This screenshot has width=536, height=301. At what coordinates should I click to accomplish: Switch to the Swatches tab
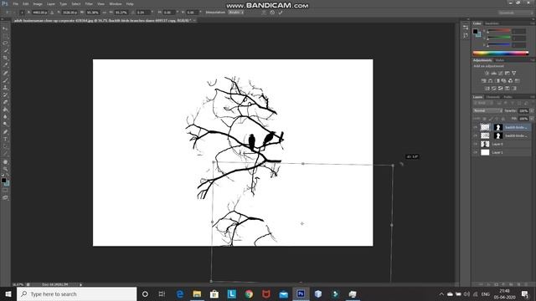tap(492, 23)
